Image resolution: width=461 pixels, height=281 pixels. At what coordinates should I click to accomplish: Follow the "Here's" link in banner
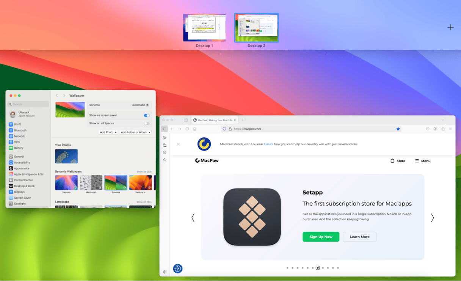pyautogui.click(x=268, y=144)
